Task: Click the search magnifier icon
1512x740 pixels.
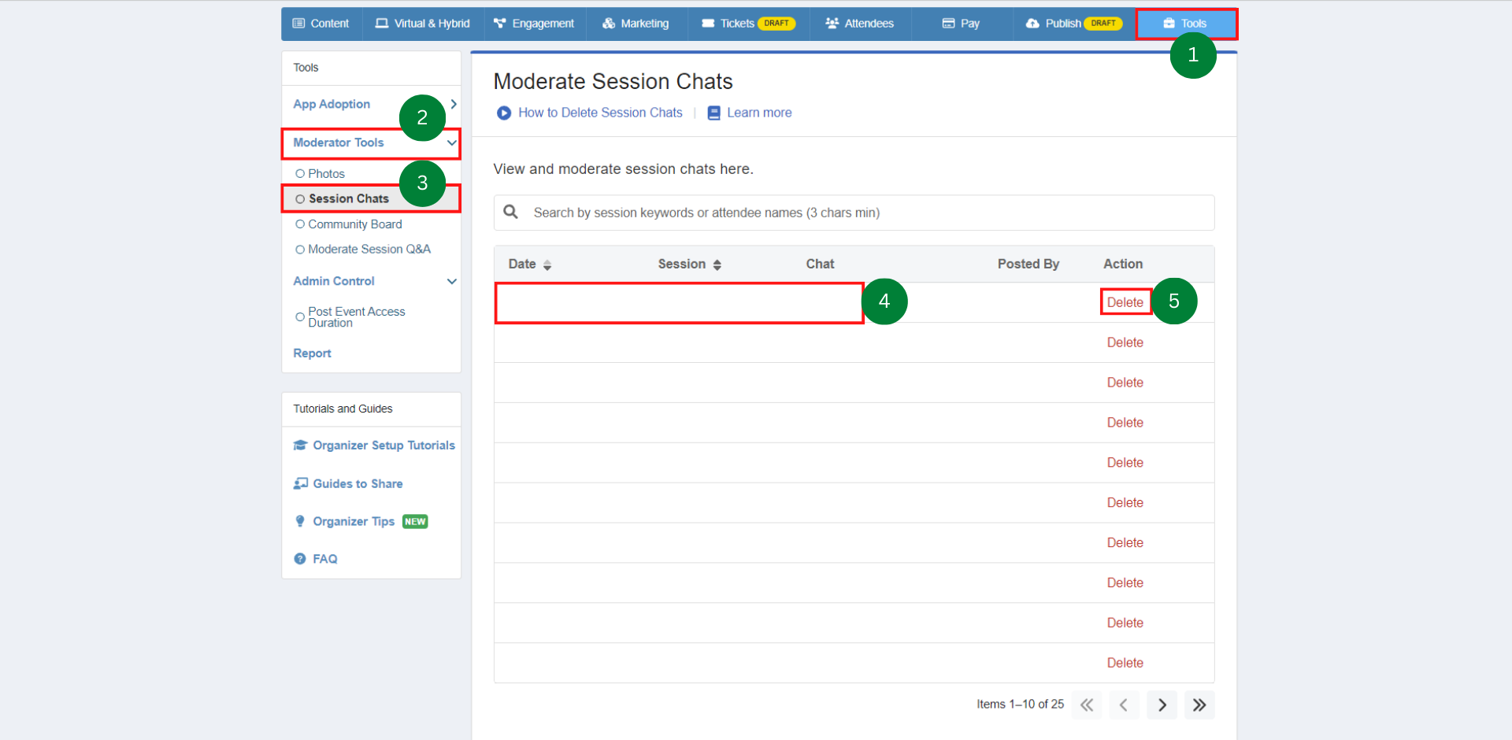Action: 511,212
